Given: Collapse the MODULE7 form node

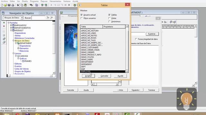Looking at the screenshot, I should pyautogui.click(x=11, y=30).
